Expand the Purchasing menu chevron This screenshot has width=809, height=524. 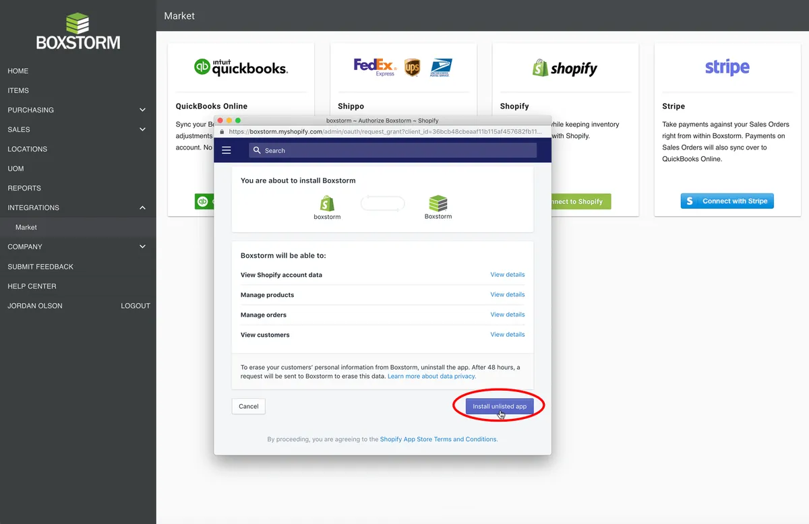click(142, 110)
